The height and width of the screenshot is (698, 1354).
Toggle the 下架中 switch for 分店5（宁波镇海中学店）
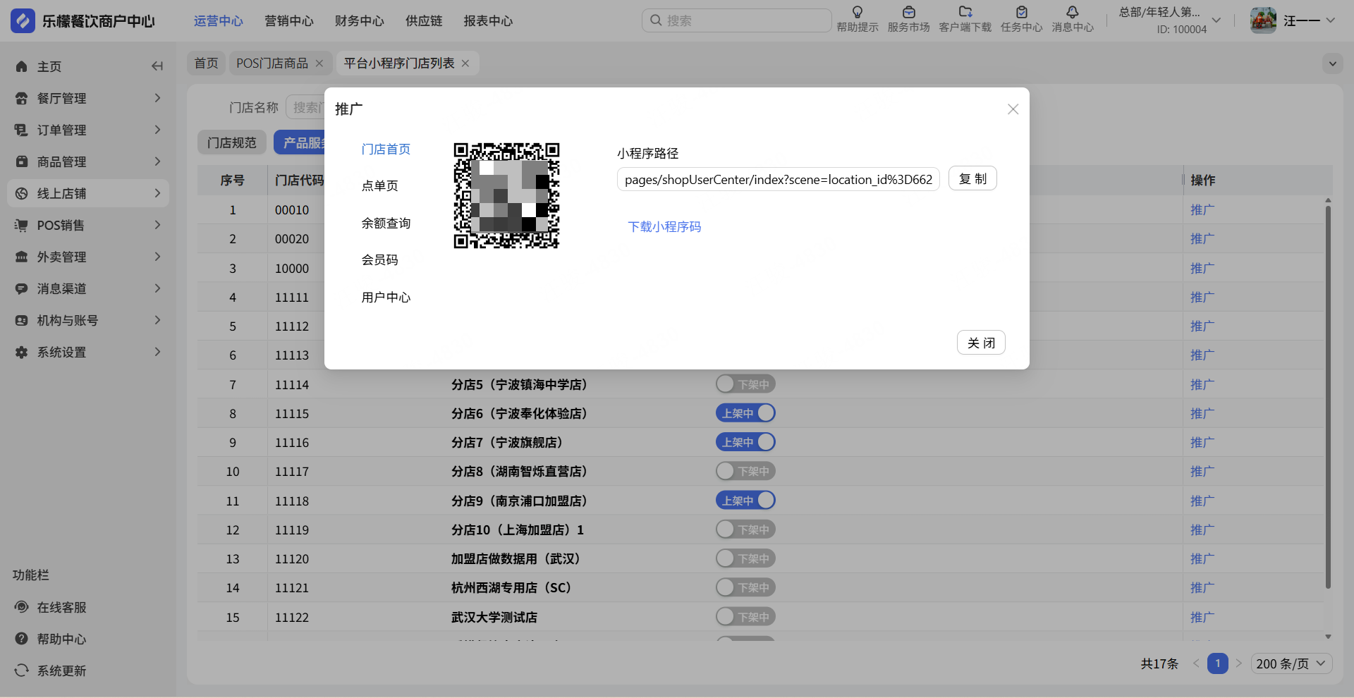[745, 384]
